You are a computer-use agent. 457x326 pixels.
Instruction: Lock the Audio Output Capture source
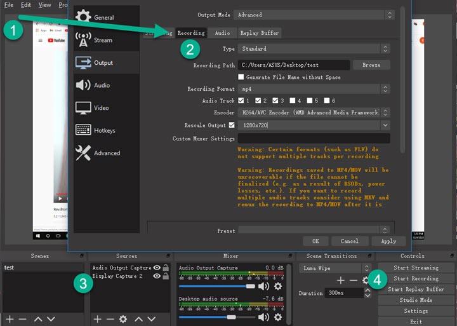166,268
